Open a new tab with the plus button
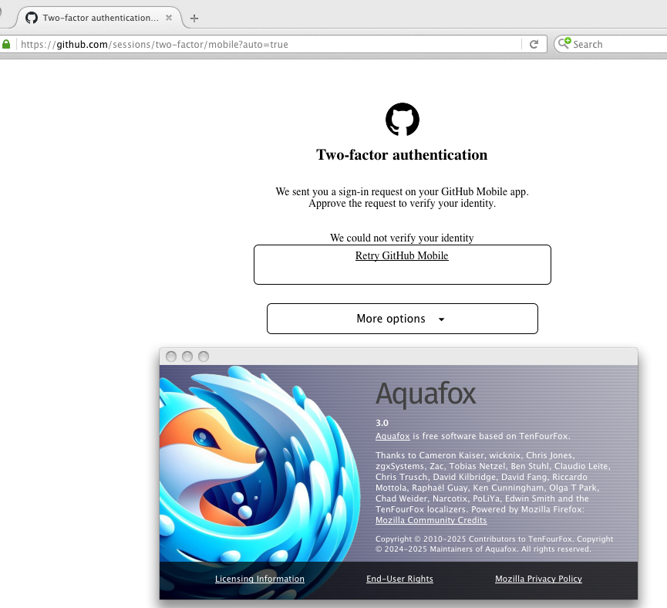 tap(194, 19)
